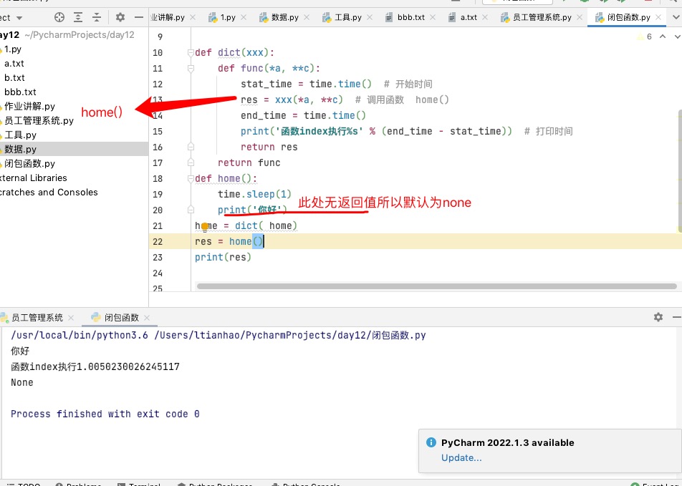Image resolution: width=682 pixels, height=486 pixels.
Task: Close the 员工管理系统 run tab
Action: pyautogui.click(x=71, y=318)
